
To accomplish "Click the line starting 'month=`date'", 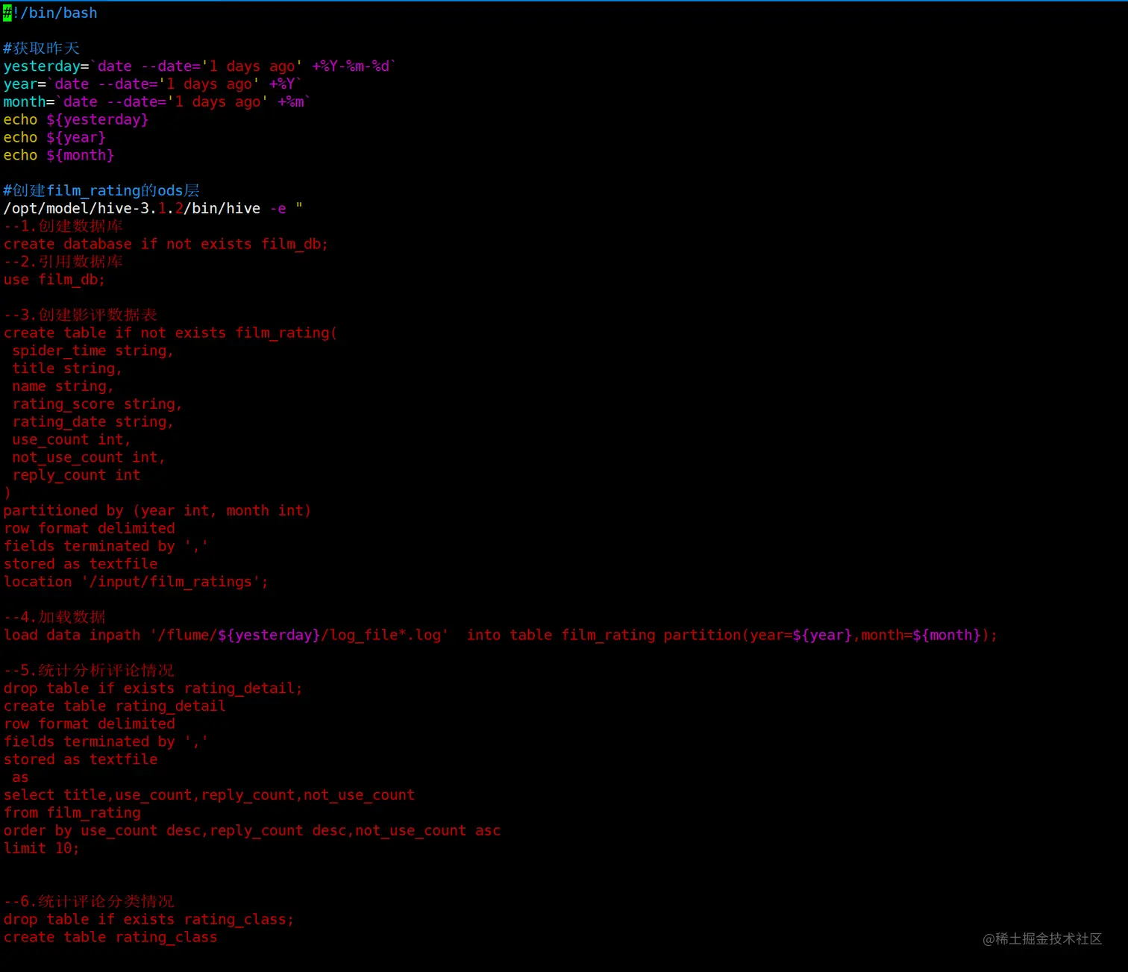I will pos(157,102).
